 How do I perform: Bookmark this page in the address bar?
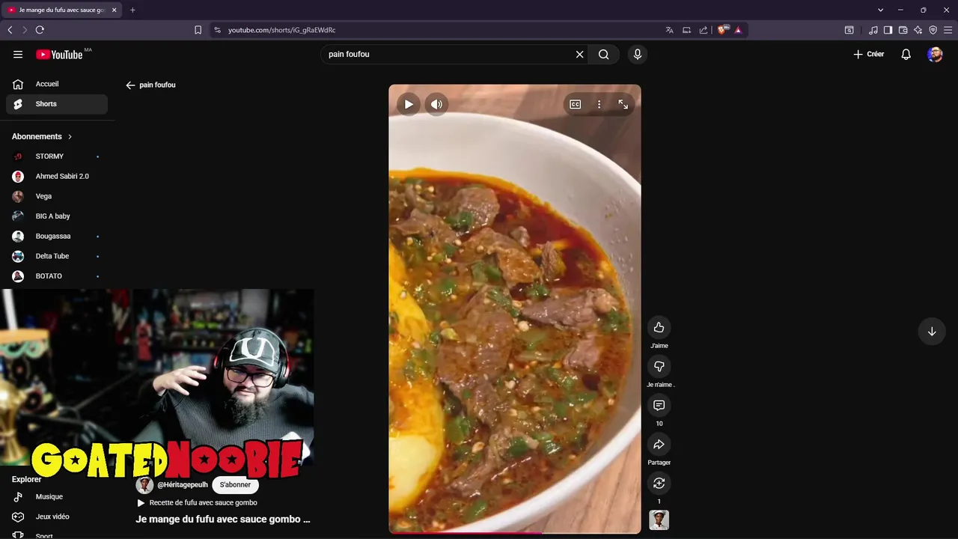pyautogui.click(x=198, y=30)
